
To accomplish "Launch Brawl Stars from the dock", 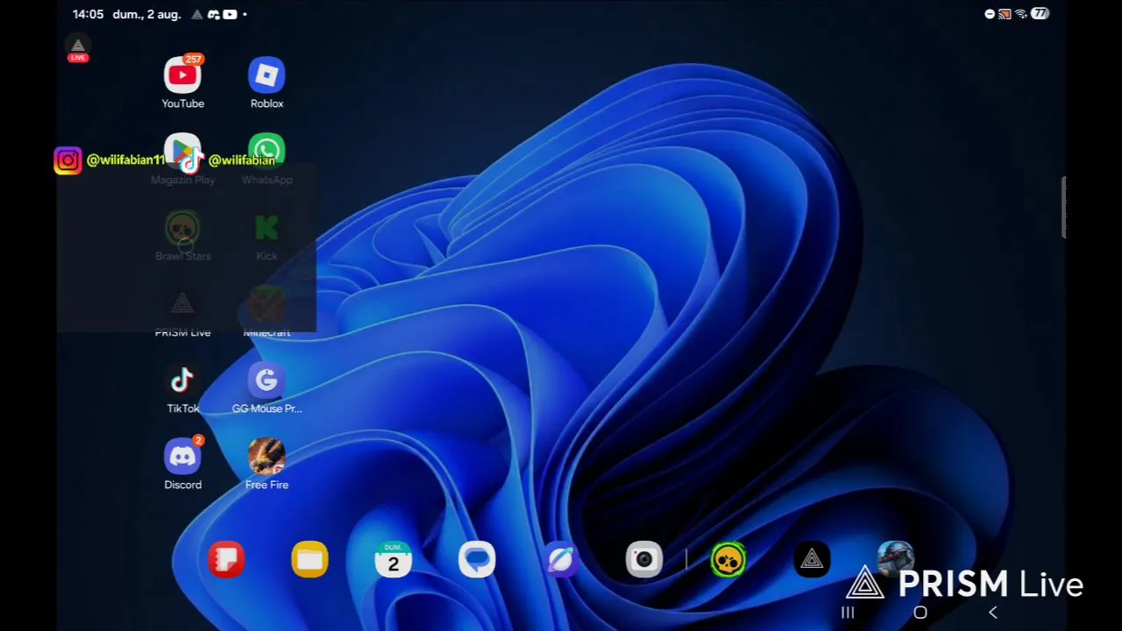I will 728,560.
